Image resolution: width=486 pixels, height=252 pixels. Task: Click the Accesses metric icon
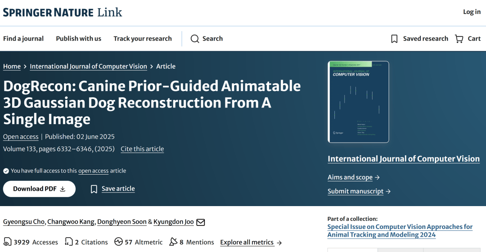[x=8, y=242]
